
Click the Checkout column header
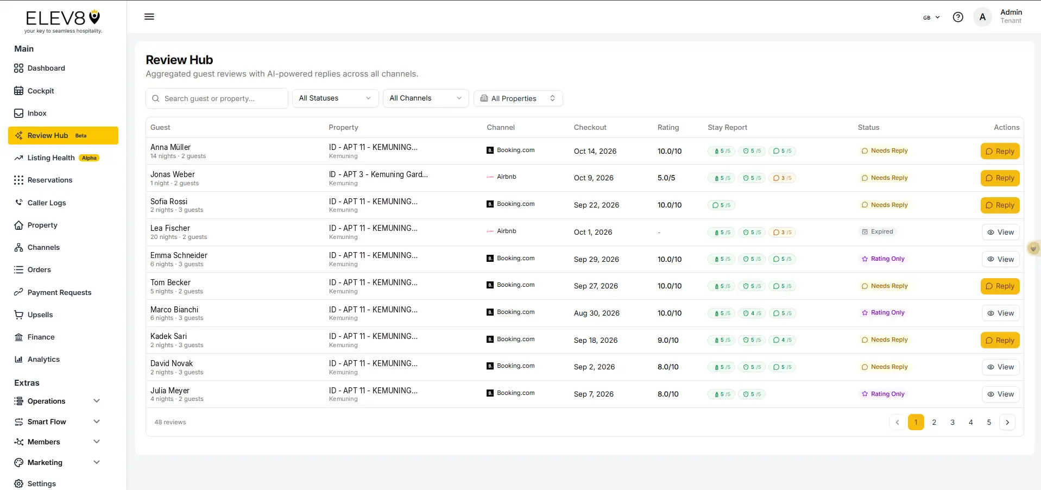pyautogui.click(x=590, y=128)
